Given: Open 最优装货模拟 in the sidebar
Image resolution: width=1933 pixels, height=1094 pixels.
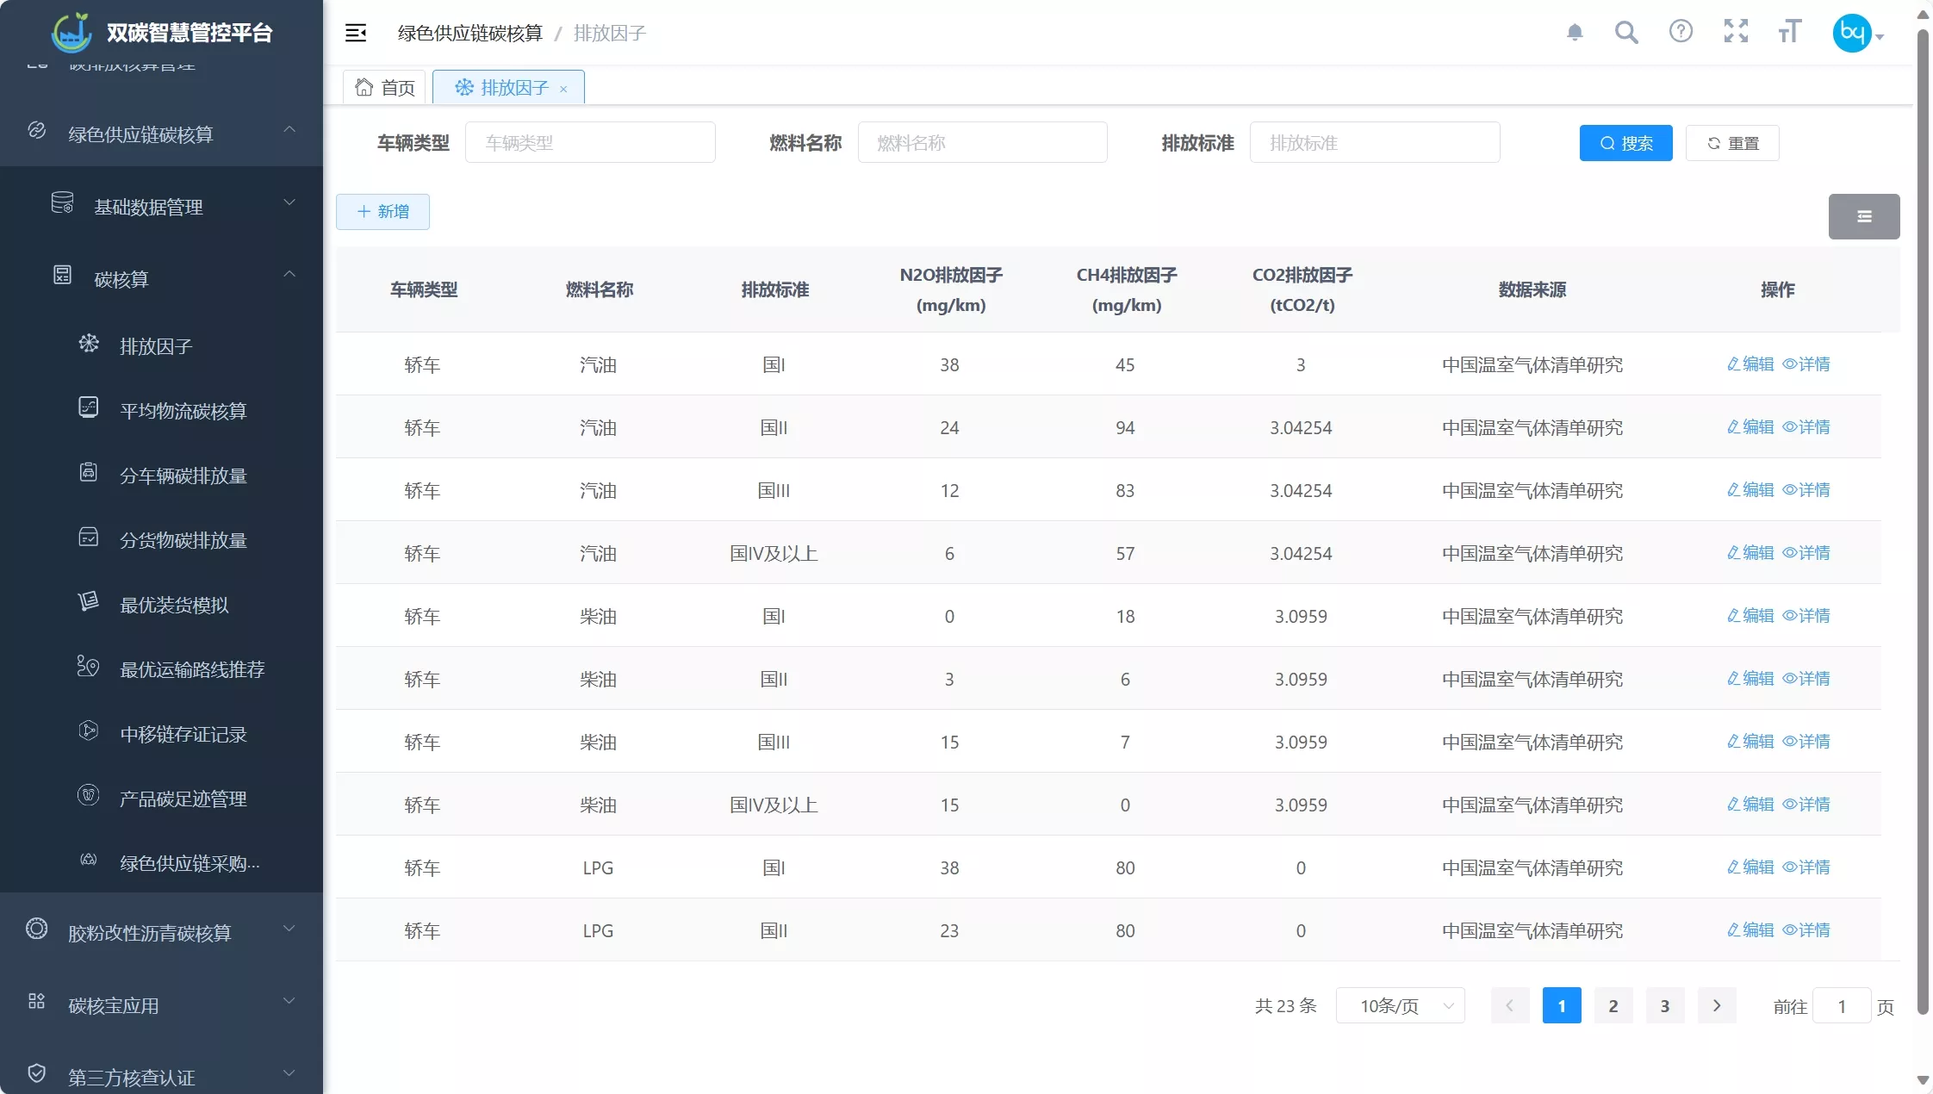Looking at the screenshot, I should click(162, 605).
